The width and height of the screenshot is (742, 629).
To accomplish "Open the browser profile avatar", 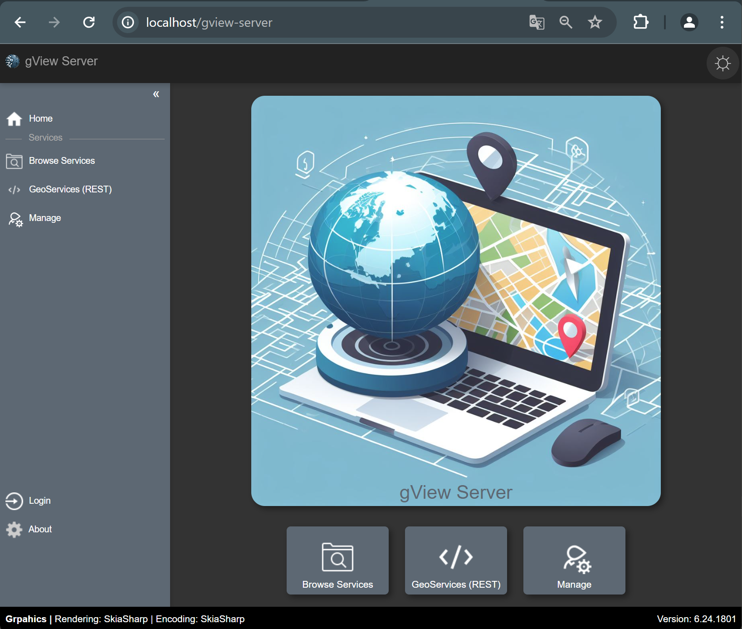I will 689,22.
